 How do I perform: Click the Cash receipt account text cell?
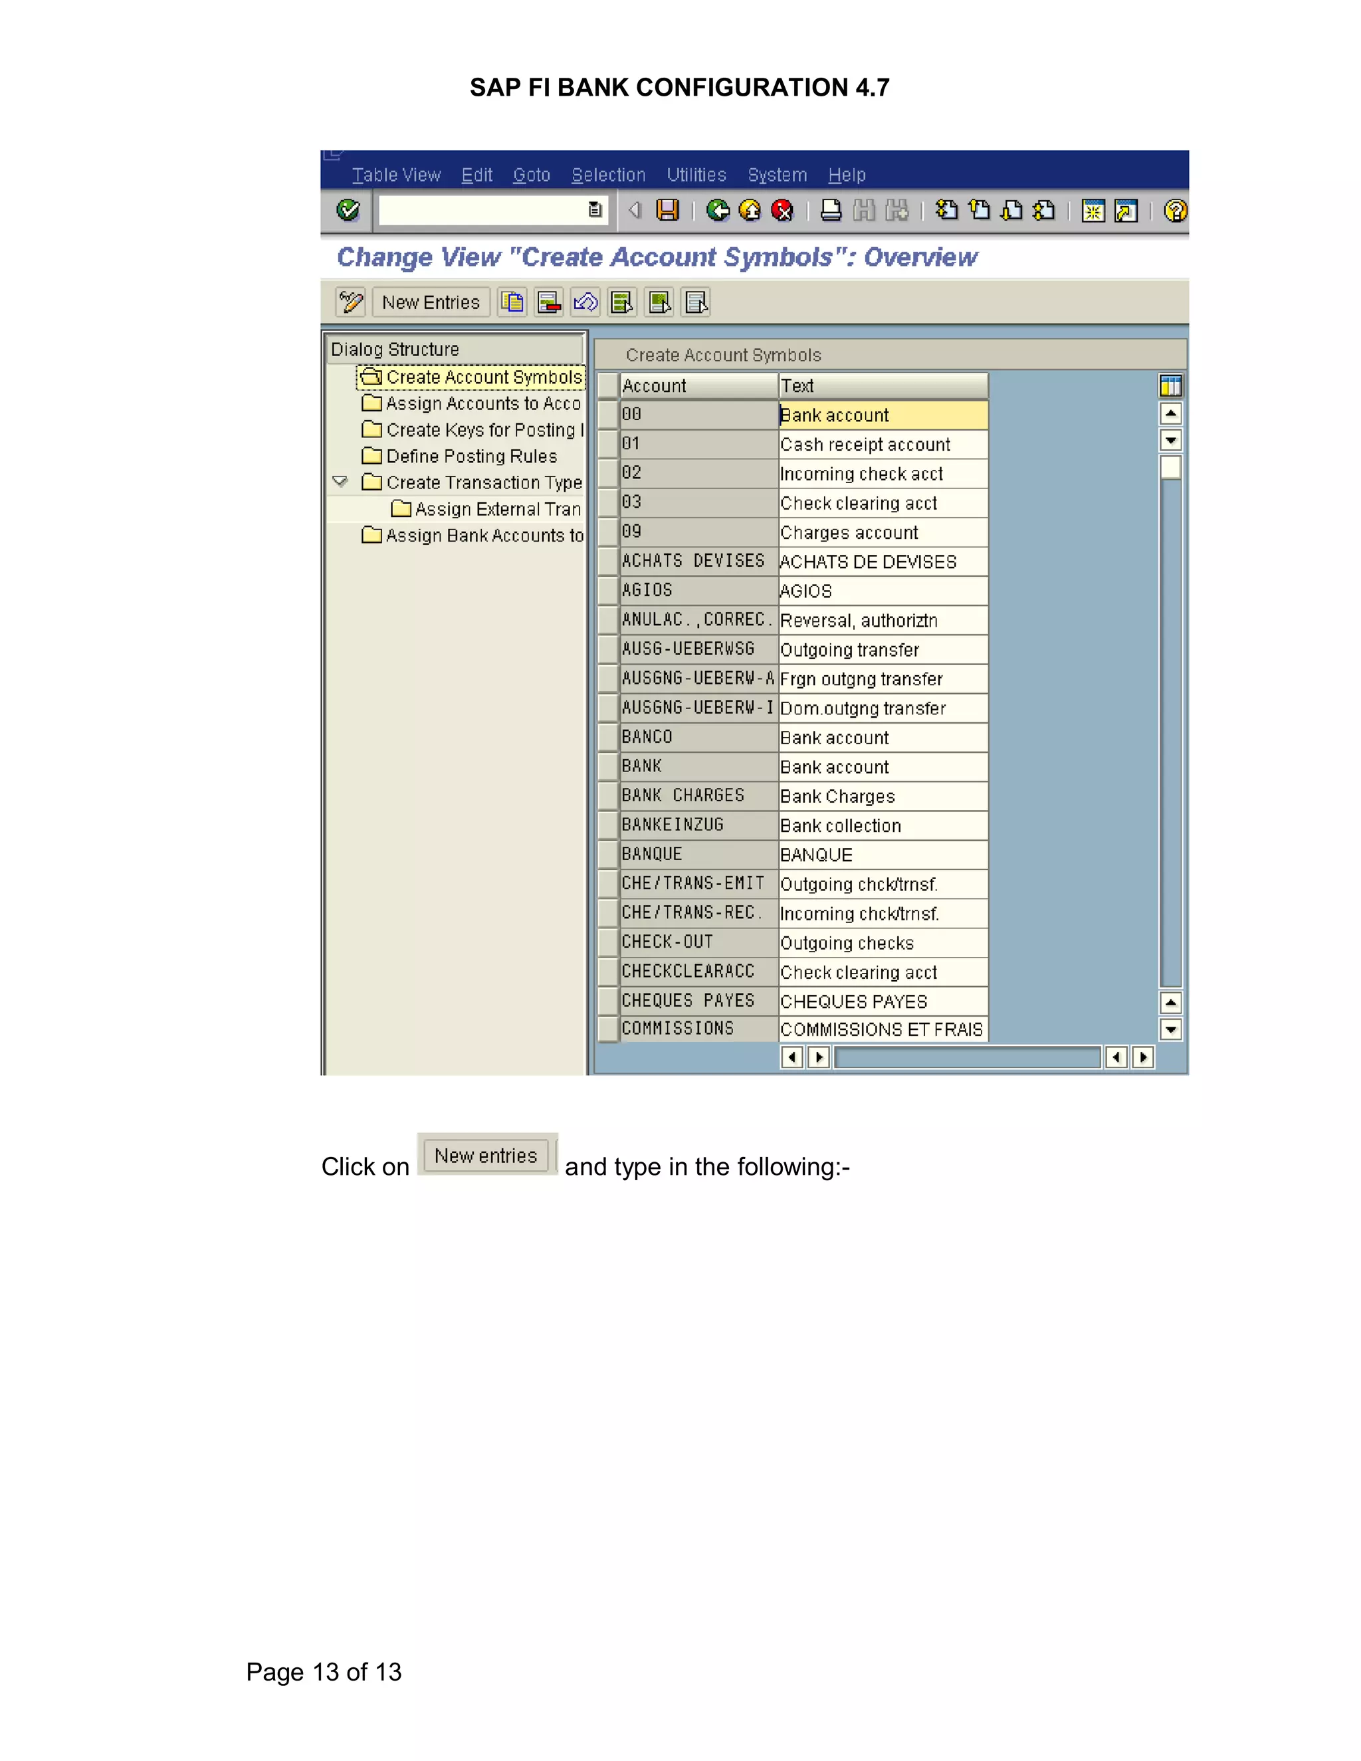tap(883, 445)
